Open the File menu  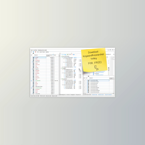(x=38, y=52)
